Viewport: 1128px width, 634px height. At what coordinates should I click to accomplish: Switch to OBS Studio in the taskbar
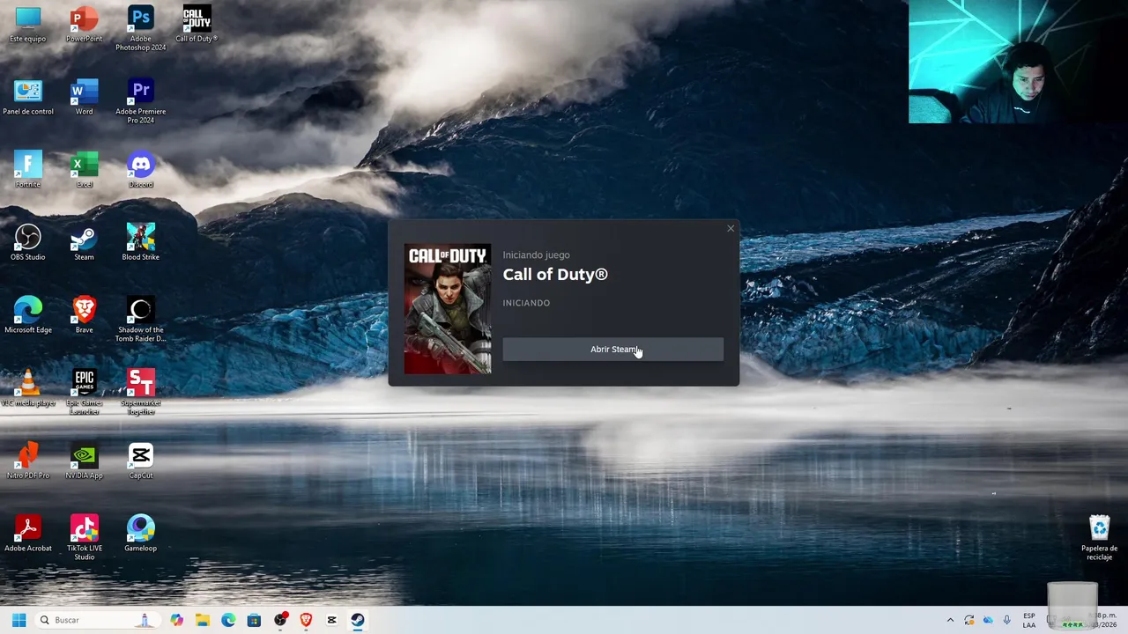point(280,620)
